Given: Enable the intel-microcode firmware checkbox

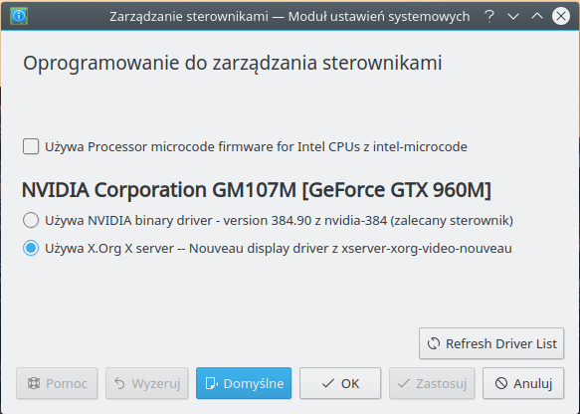Looking at the screenshot, I should pos(31,146).
